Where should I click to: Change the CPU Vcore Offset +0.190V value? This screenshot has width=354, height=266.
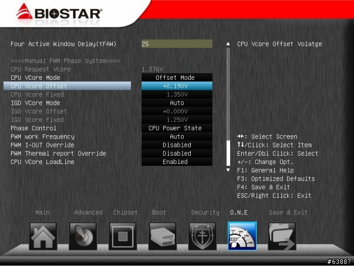click(177, 86)
